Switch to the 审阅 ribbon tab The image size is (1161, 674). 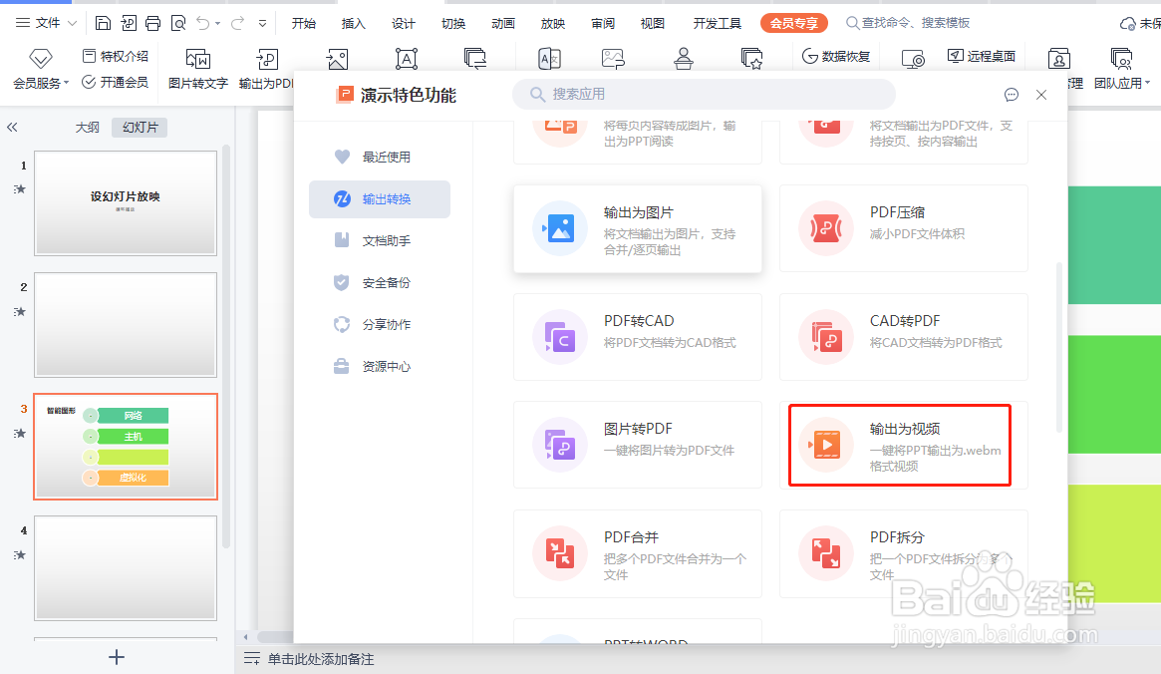pos(603,24)
